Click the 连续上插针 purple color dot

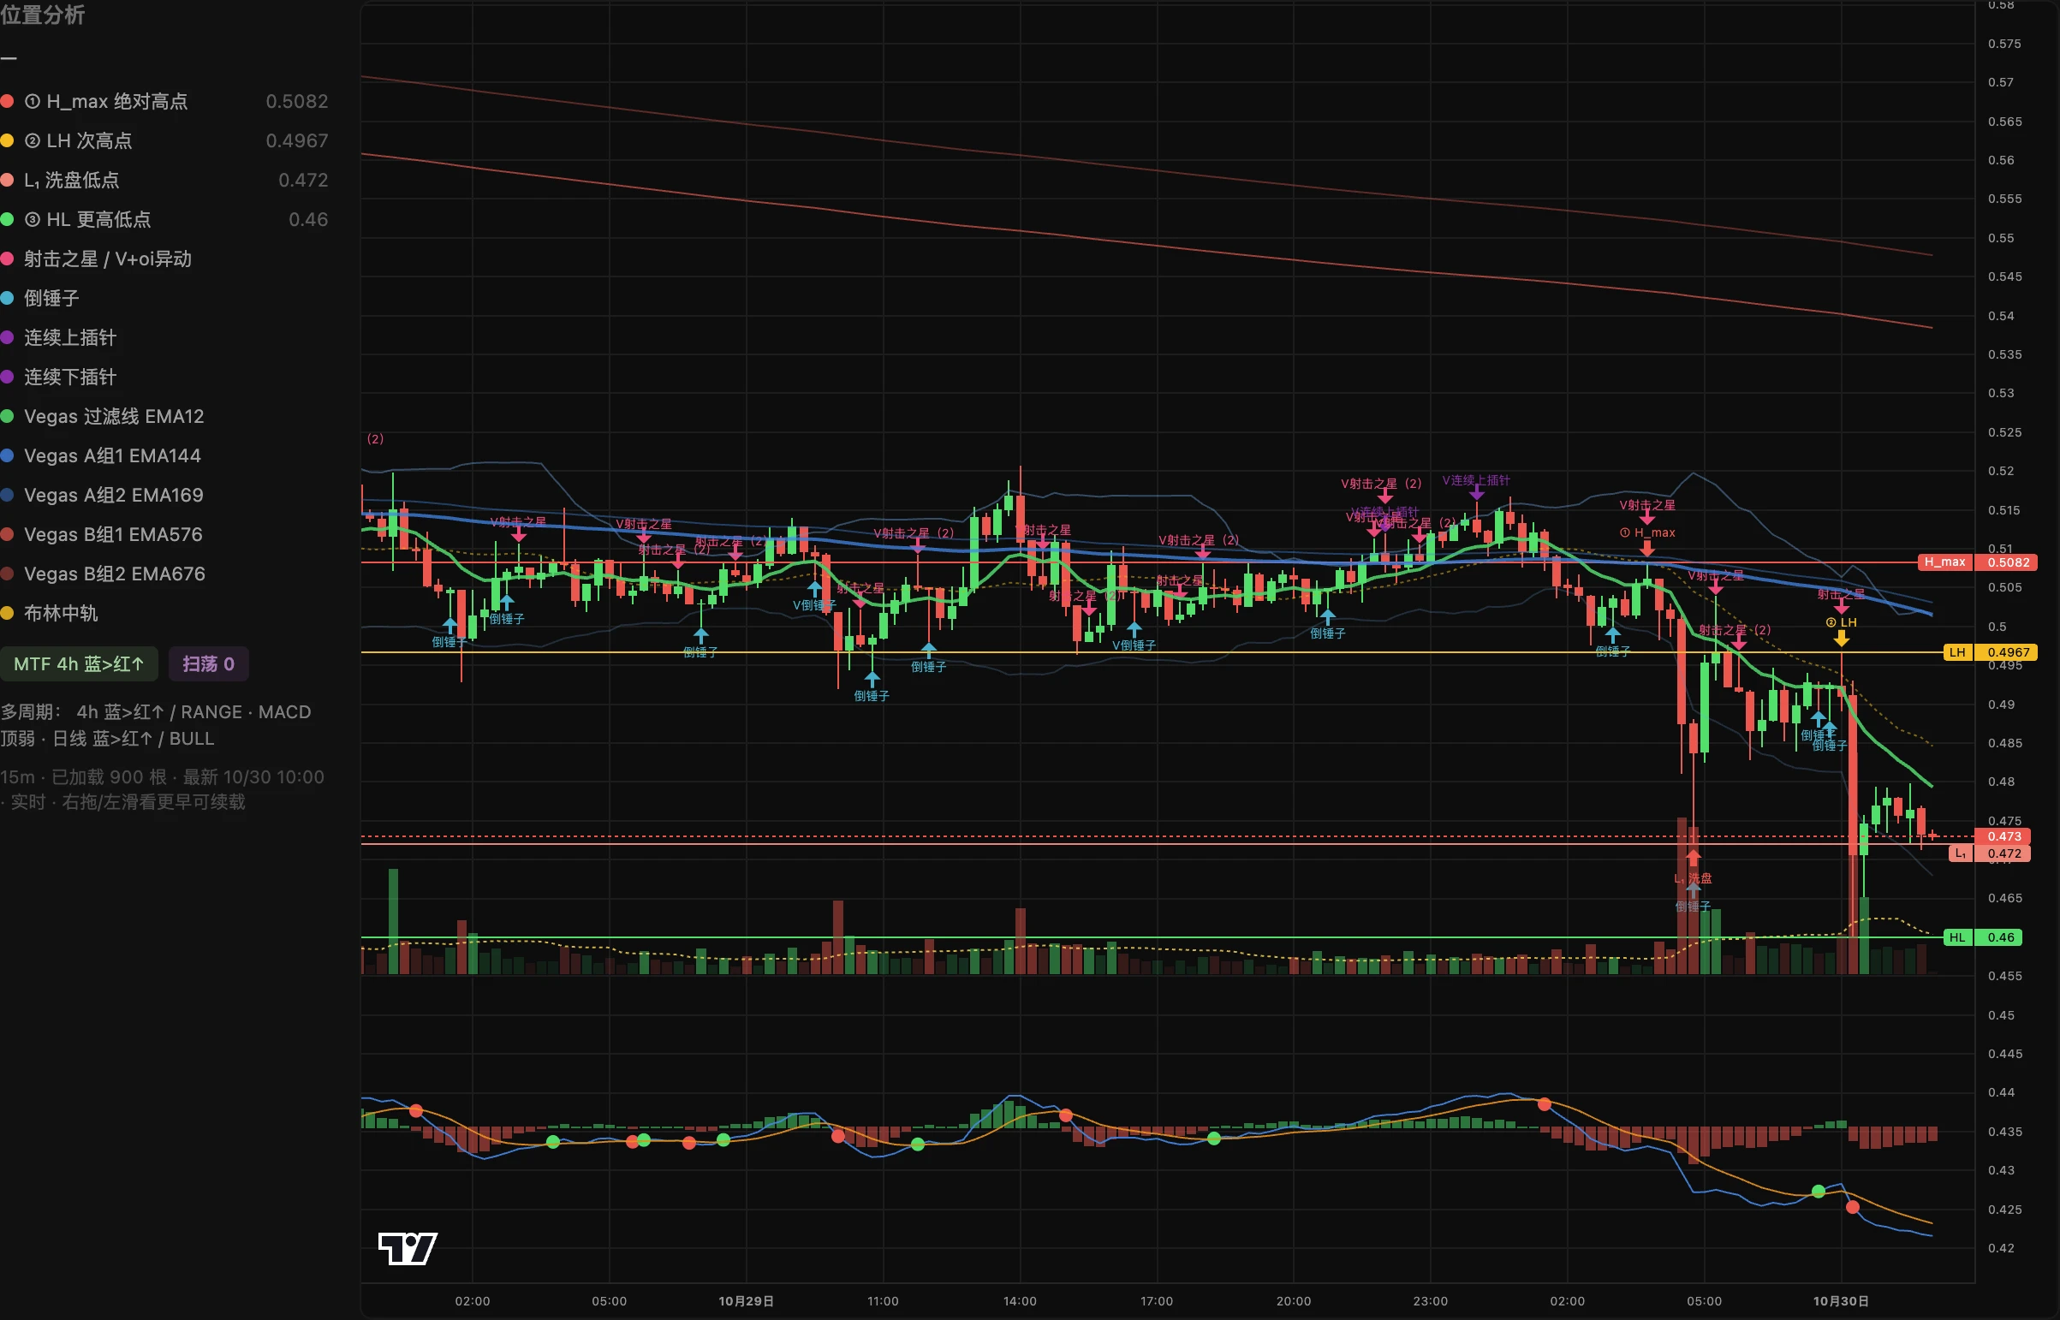click(x=7, y=338)
